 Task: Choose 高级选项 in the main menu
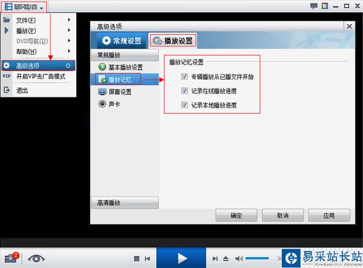(x=38, y=65)
